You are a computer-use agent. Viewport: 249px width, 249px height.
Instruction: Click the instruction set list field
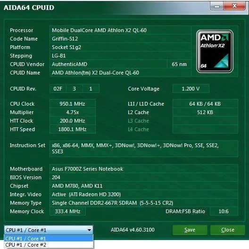click(144, 149)
